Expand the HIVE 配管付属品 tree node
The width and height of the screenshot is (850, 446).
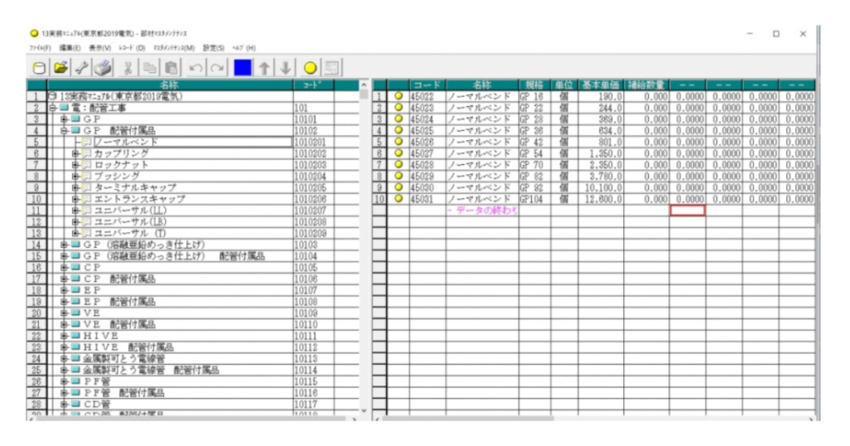point(64,347)
